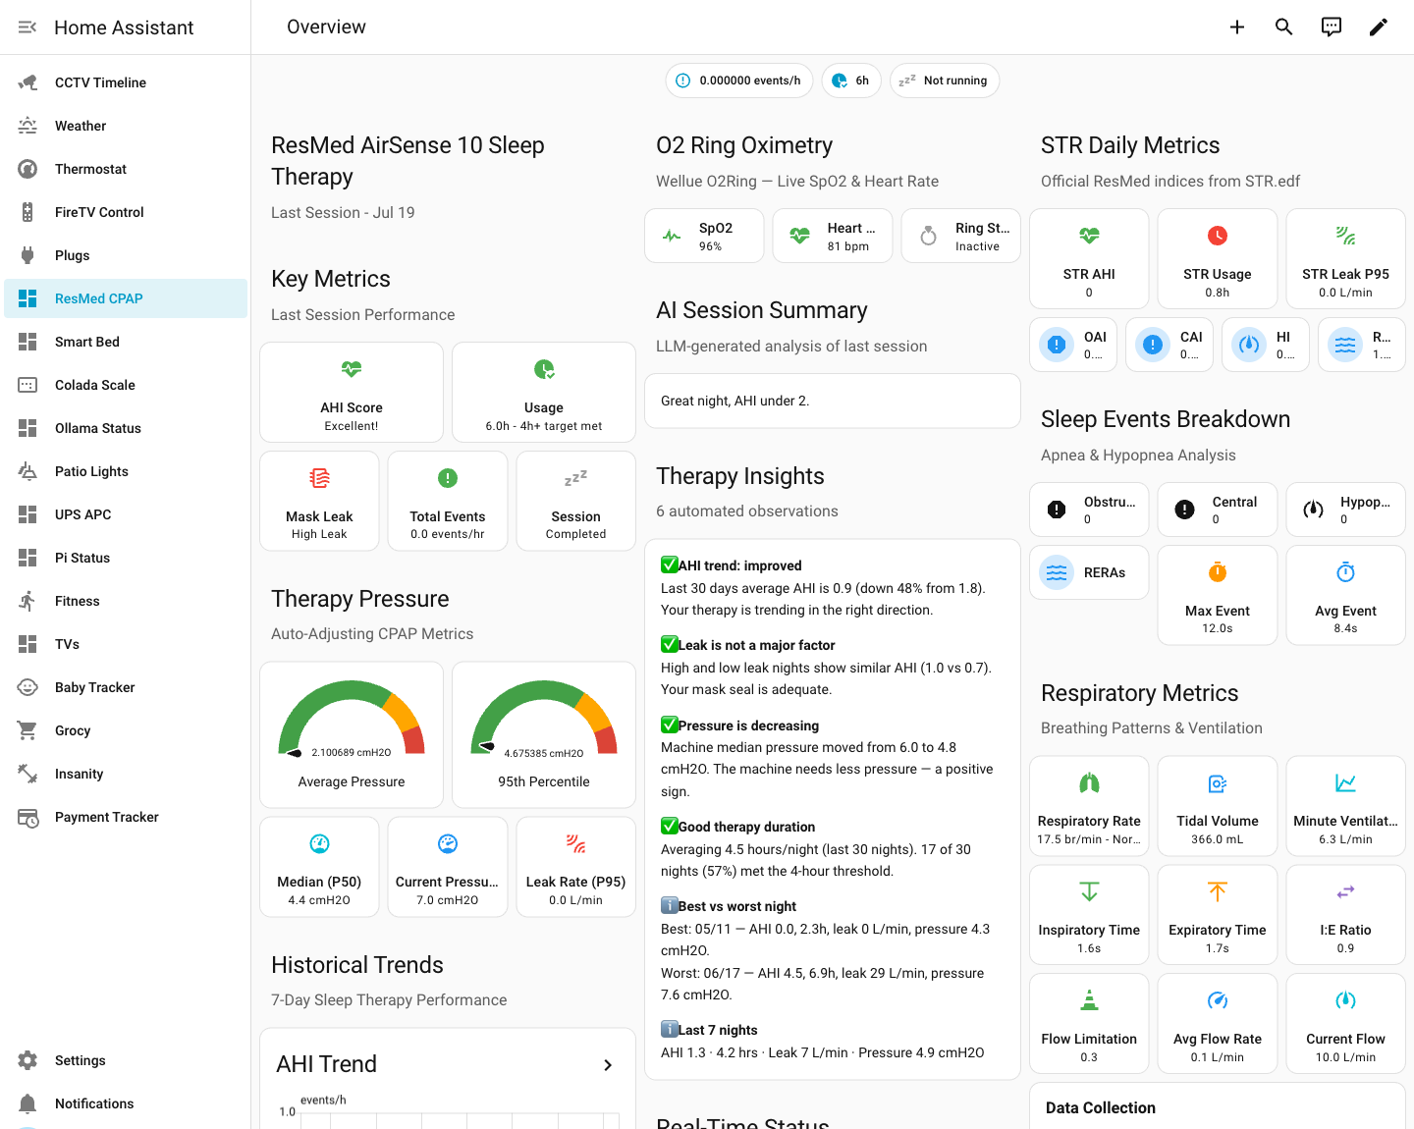
Task: Click the Baby Tracker face icon
Action: 27,687
